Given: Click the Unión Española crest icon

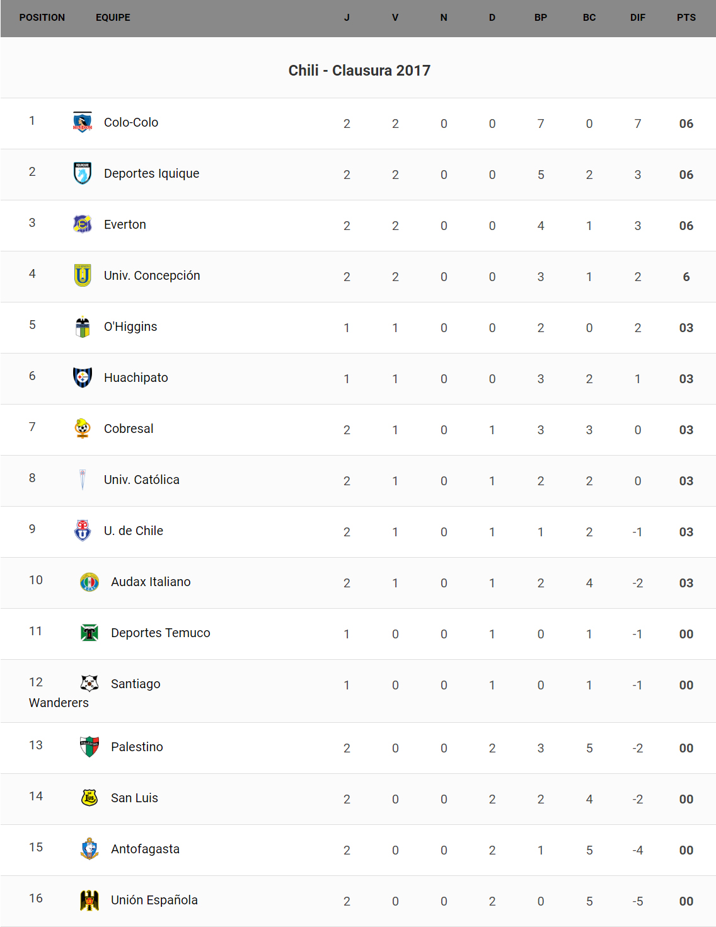Looking at the screenshot, I should pyautogui.click(x=89, y=900).
